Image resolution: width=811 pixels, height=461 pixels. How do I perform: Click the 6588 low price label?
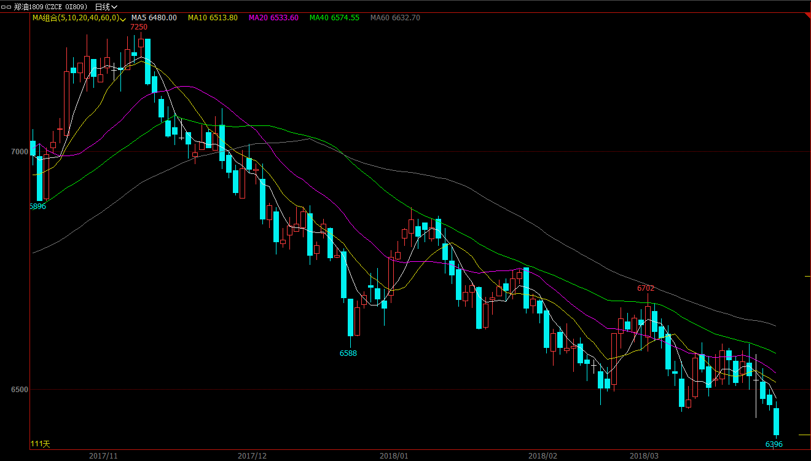(348, 353)
